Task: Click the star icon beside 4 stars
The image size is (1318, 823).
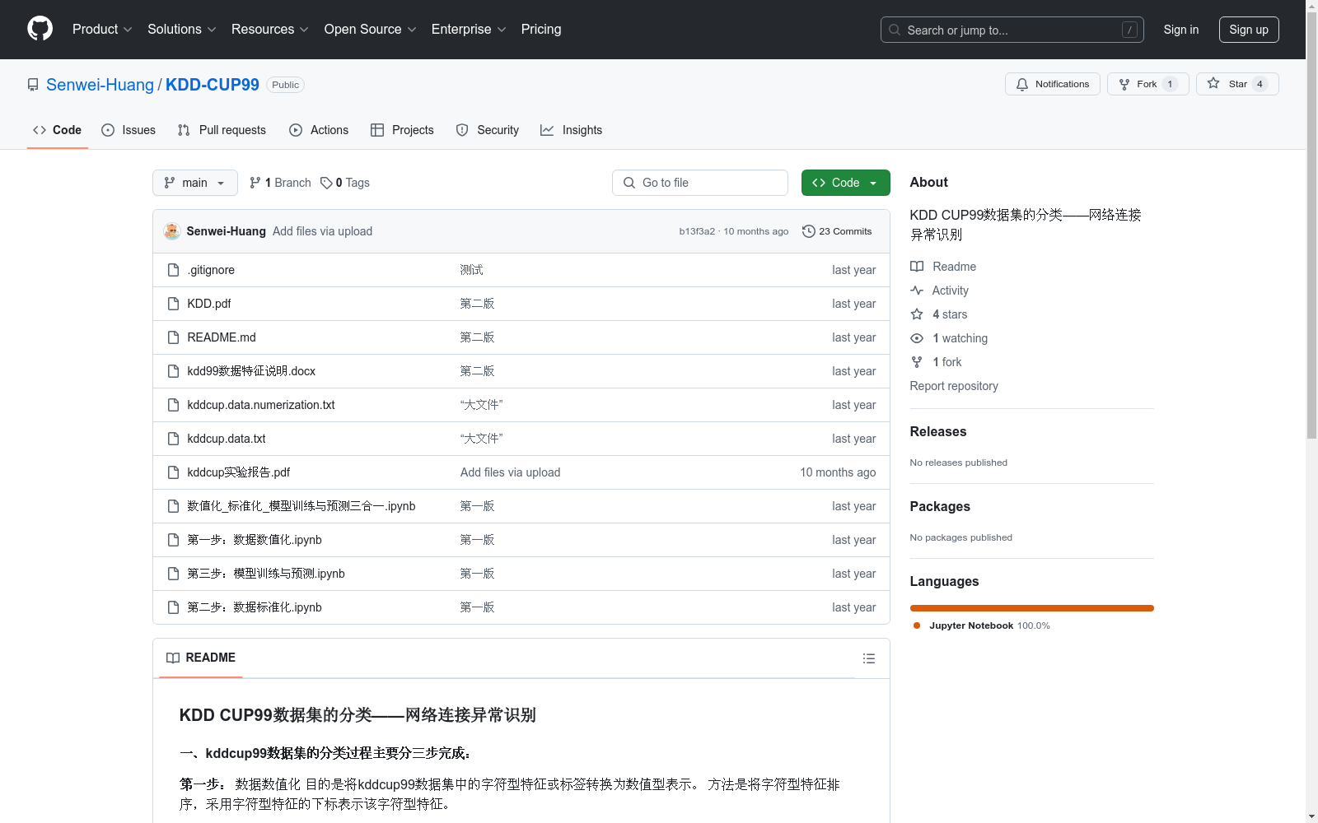Action: pyautogui.click(x=917, y=314)
